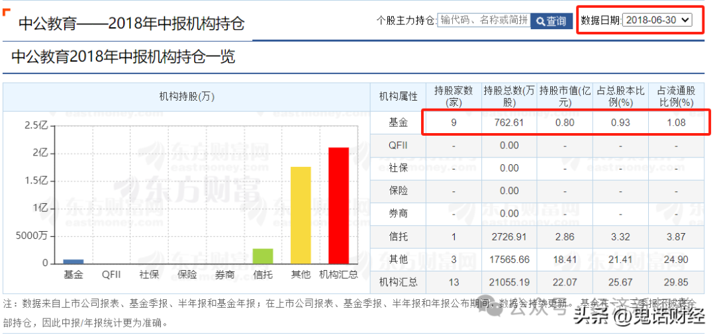
Task: Click the 机构汇总 row label in the table
Action: click(x=398, y=283)
